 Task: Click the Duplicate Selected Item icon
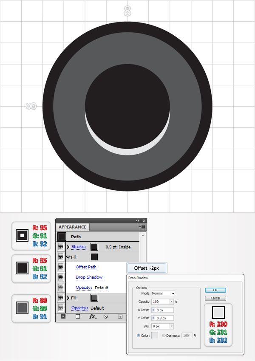(120, 316)
